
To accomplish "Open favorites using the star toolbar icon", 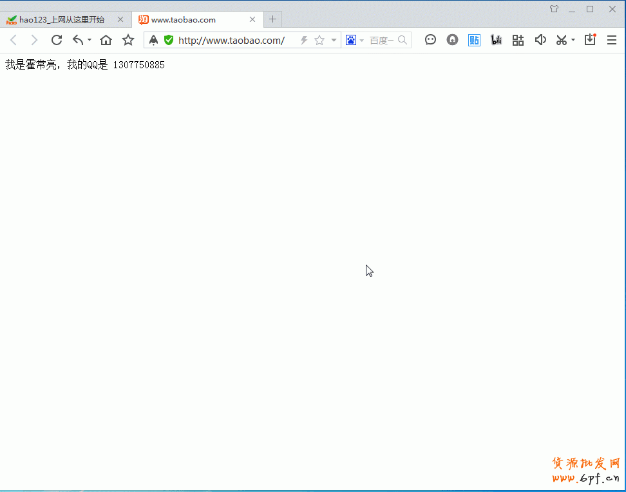I will [128, 40].
